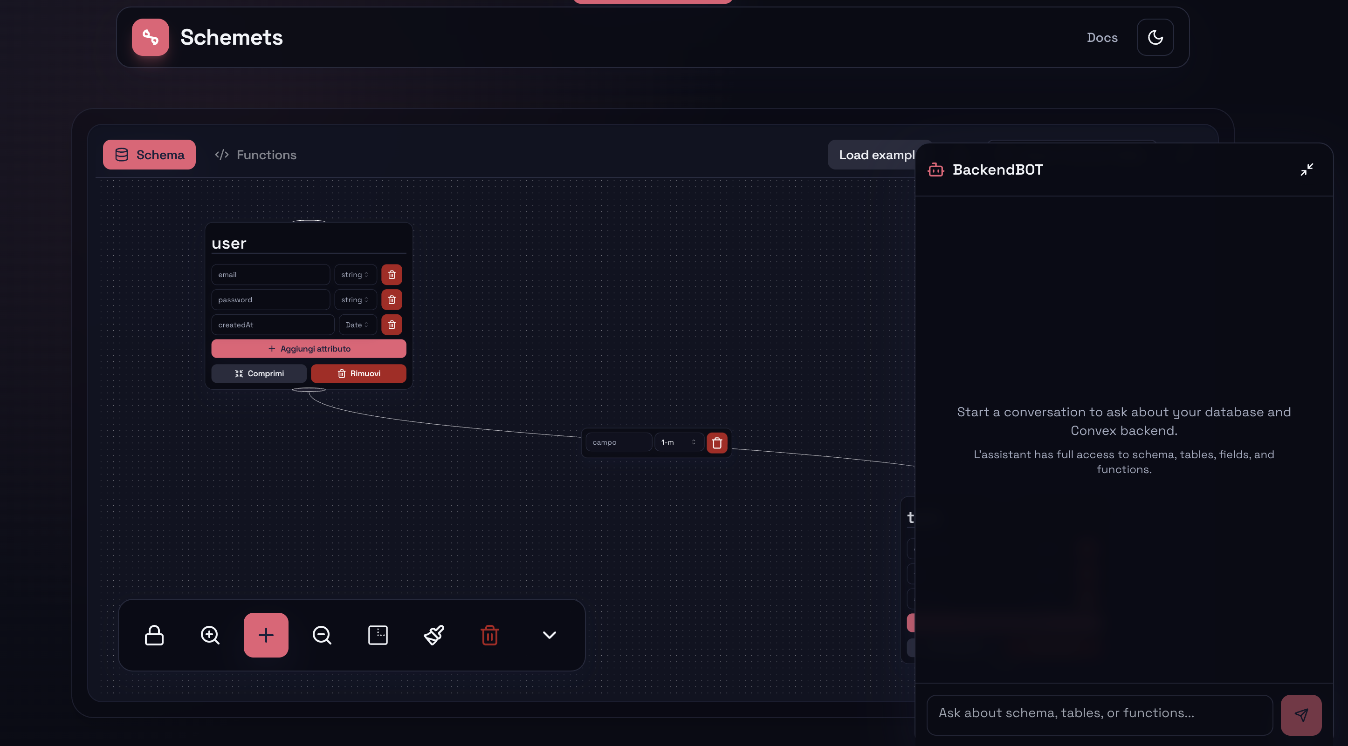Collapse the user table with Comprimi
1348x746 pixels.
pyautogui.click(x=259, y=373)
